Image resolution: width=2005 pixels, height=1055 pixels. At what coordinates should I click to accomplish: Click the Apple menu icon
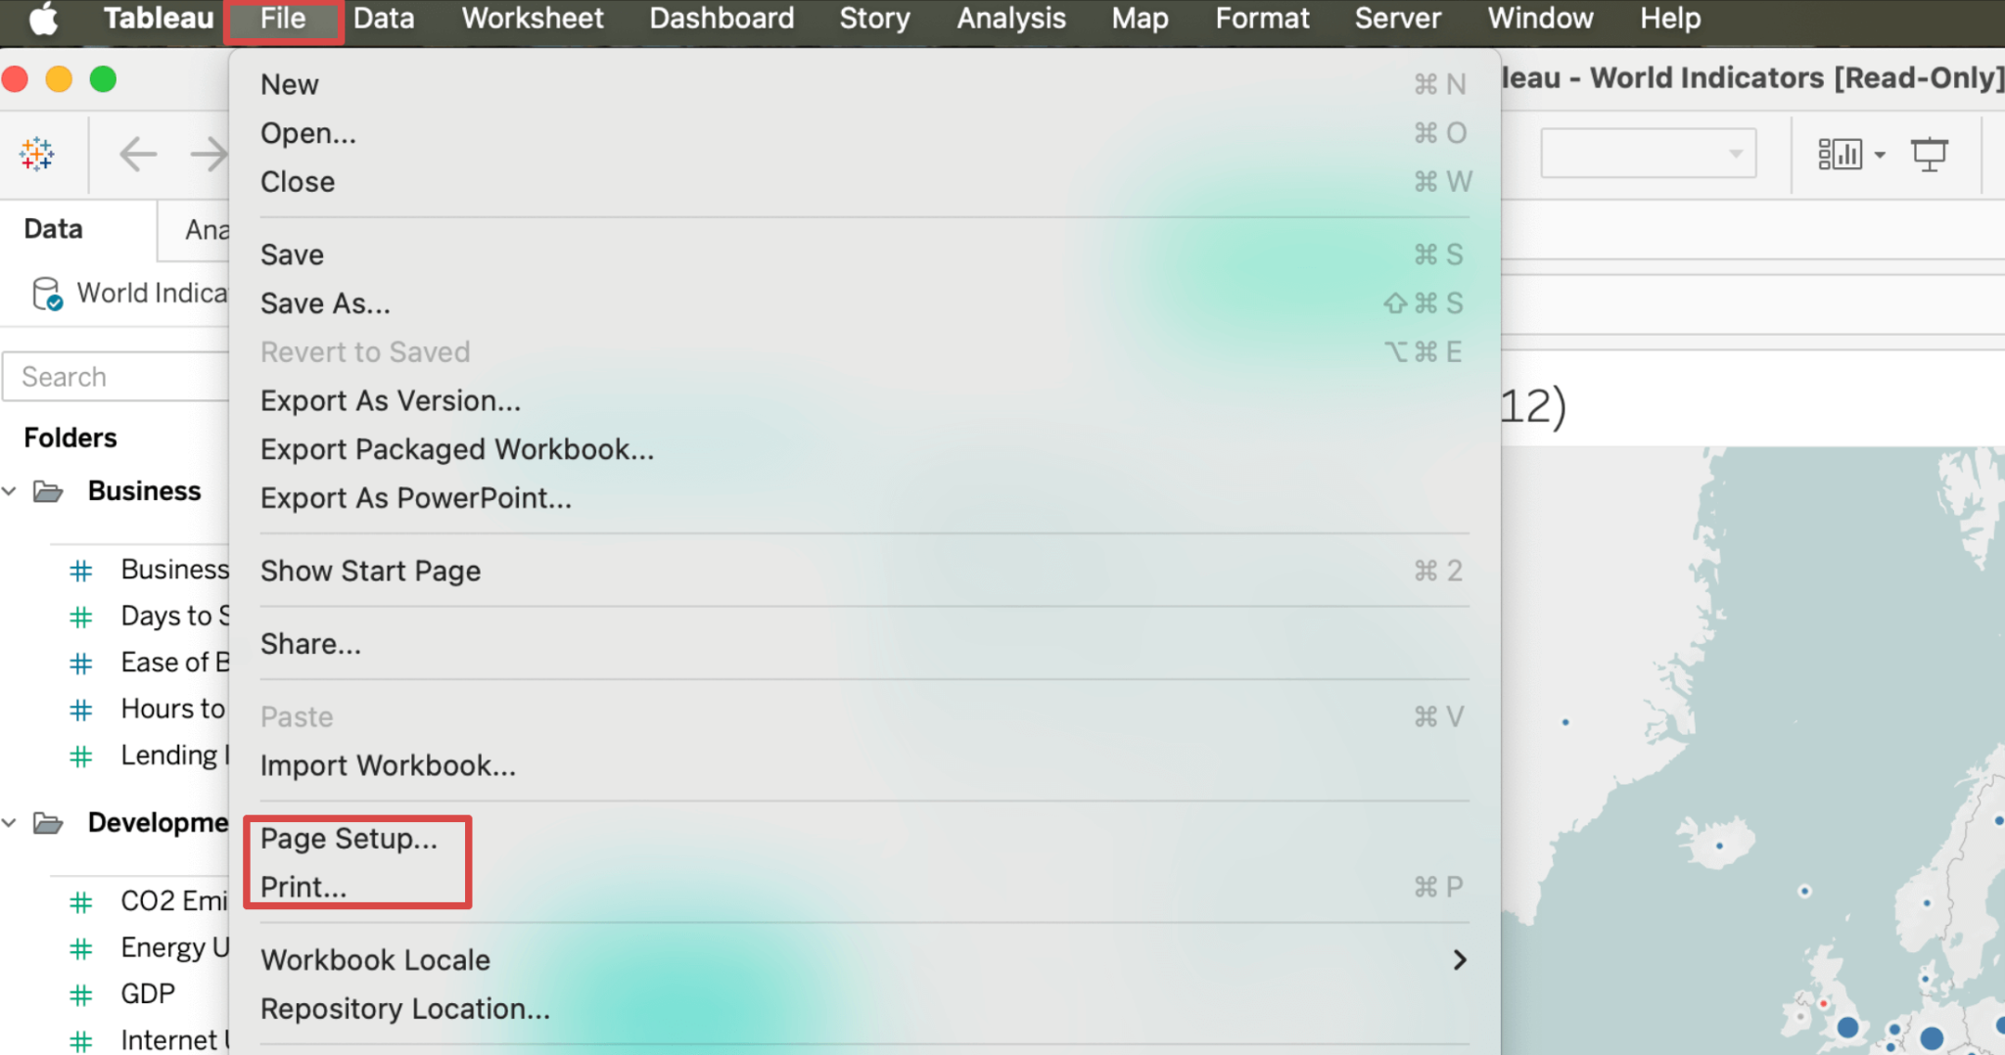pos(43,19)
